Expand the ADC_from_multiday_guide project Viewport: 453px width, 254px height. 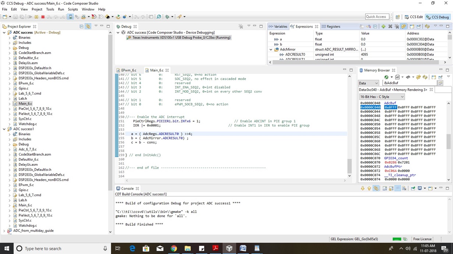coord(4,231)
